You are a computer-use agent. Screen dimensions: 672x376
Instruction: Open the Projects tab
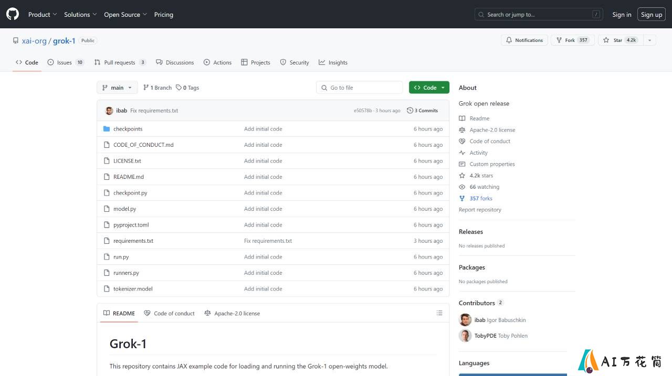tap(256, 62)
